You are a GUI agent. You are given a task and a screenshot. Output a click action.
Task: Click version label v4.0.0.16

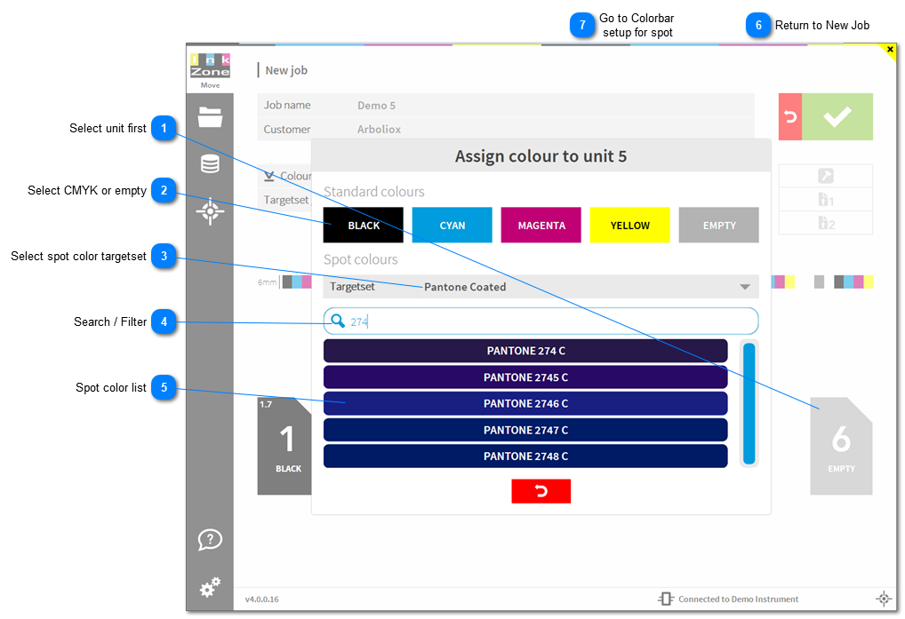(x=261, y=599)
